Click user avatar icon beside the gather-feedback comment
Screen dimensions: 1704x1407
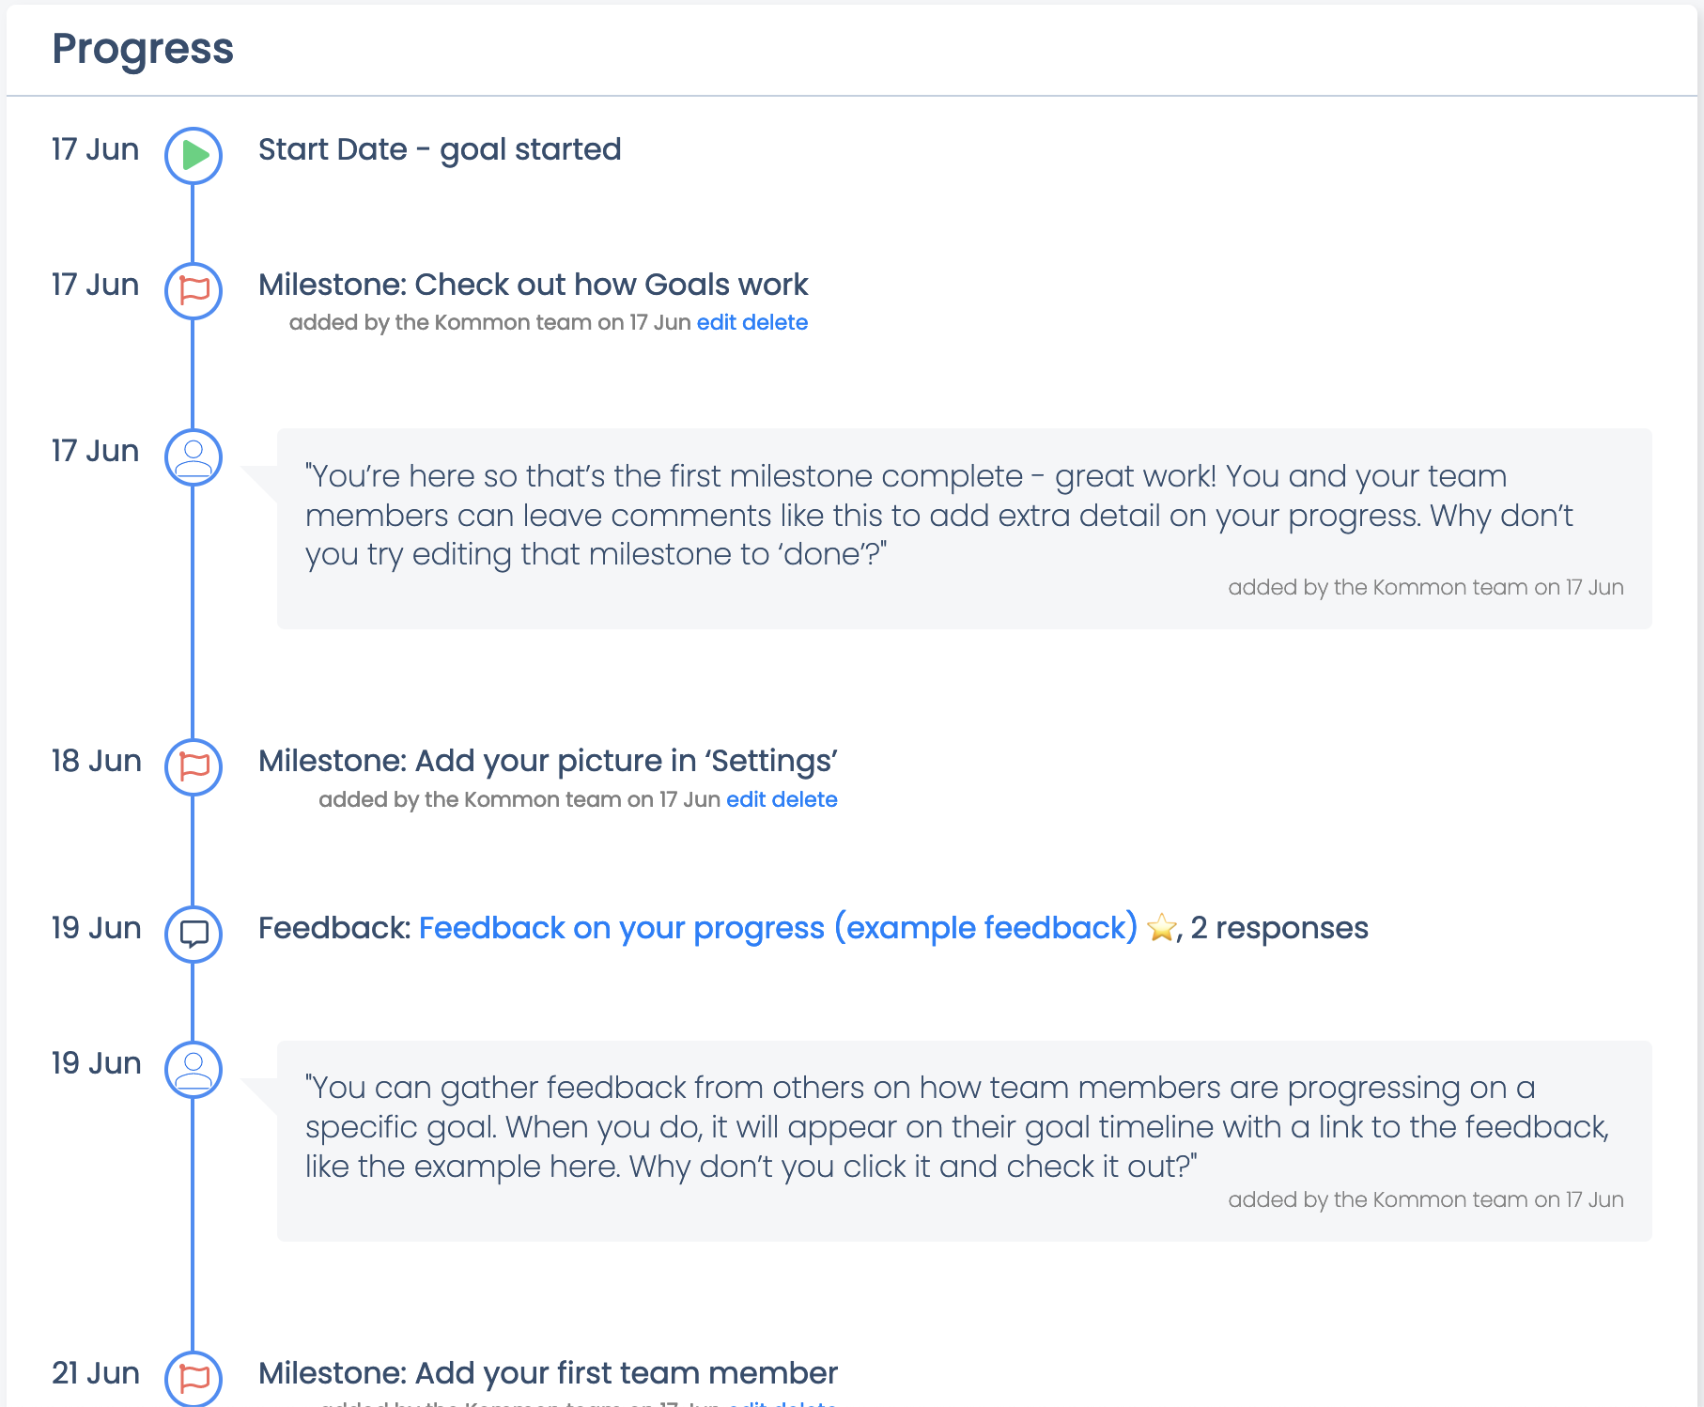(x=194, y=1070)
